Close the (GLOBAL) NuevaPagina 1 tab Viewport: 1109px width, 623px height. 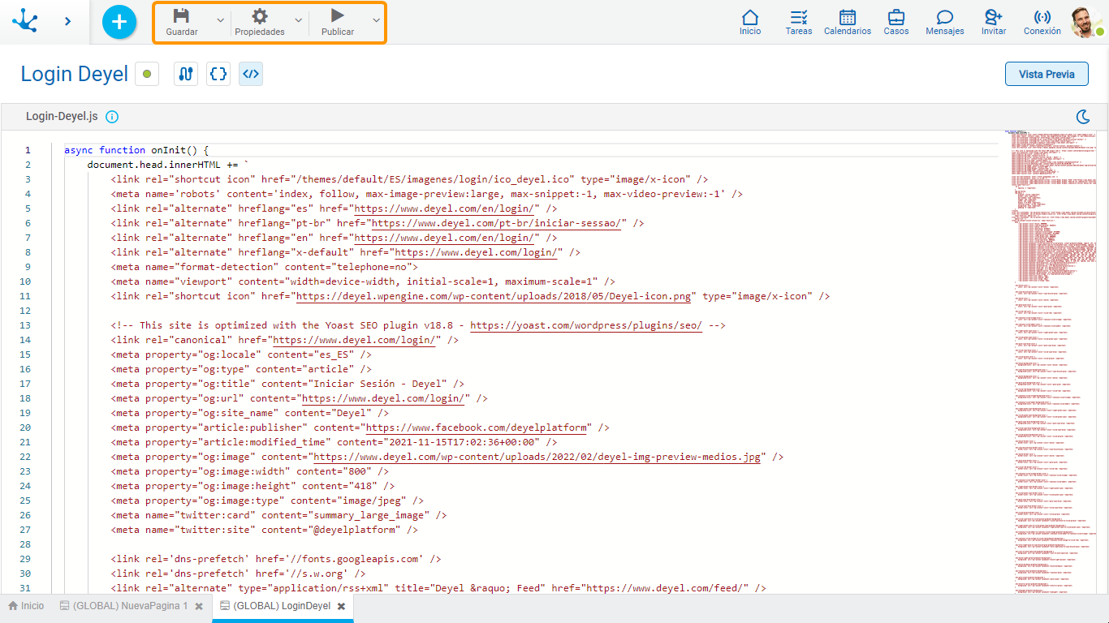pyautogui.click(x=199, y=607)
